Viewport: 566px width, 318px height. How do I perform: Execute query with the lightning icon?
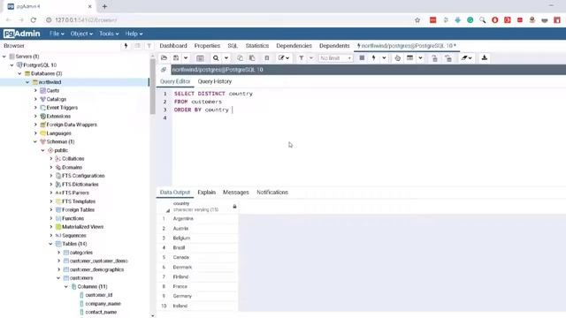tap(373, 58)
